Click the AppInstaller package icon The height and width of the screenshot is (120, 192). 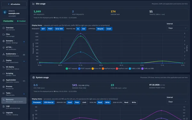4,80
